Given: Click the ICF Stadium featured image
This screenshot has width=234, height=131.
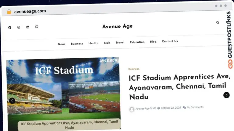Looking at the screenshot, I should click(63, 89).
